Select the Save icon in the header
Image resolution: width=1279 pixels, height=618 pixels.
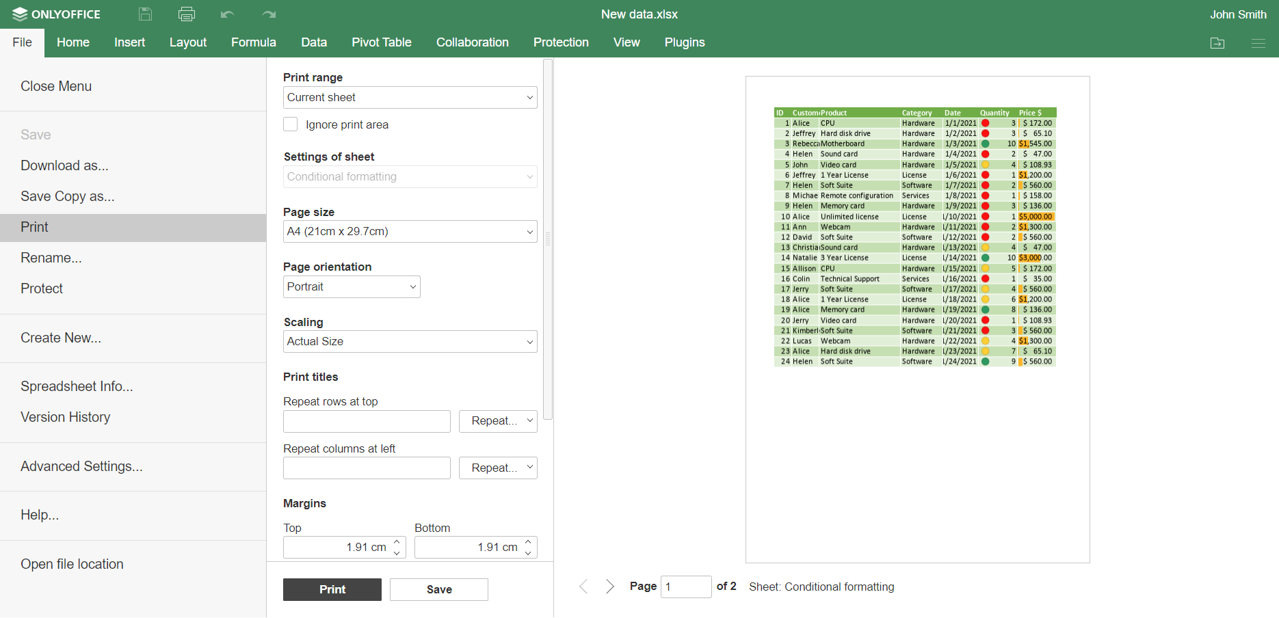tap(144, 14)
